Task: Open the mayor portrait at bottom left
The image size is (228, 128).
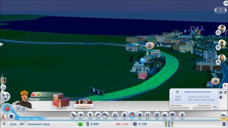Action: (x=3, y=117)
